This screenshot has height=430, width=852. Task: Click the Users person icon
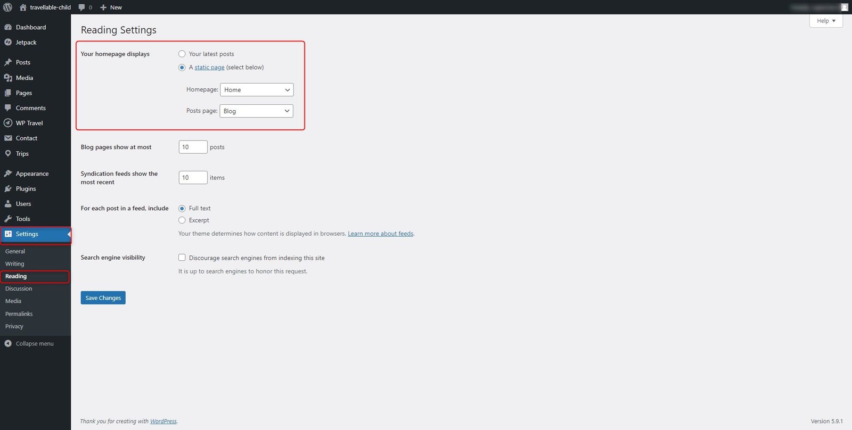coord(8,204)
